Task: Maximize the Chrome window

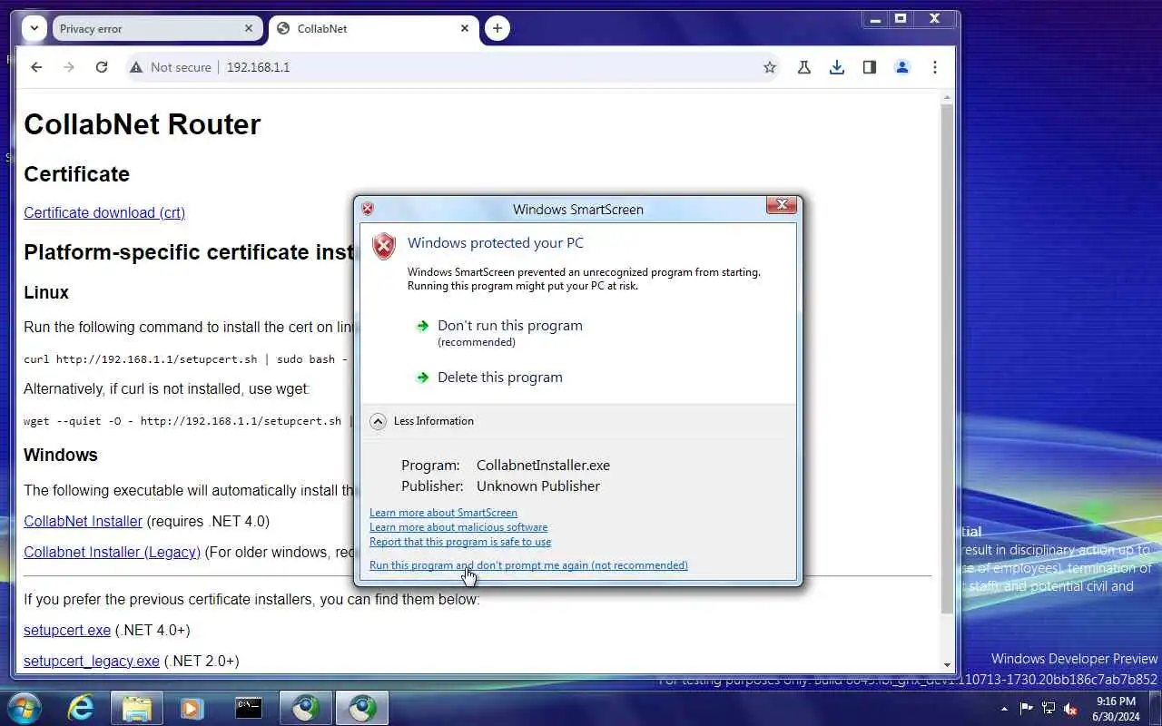Action: [901, 19]
